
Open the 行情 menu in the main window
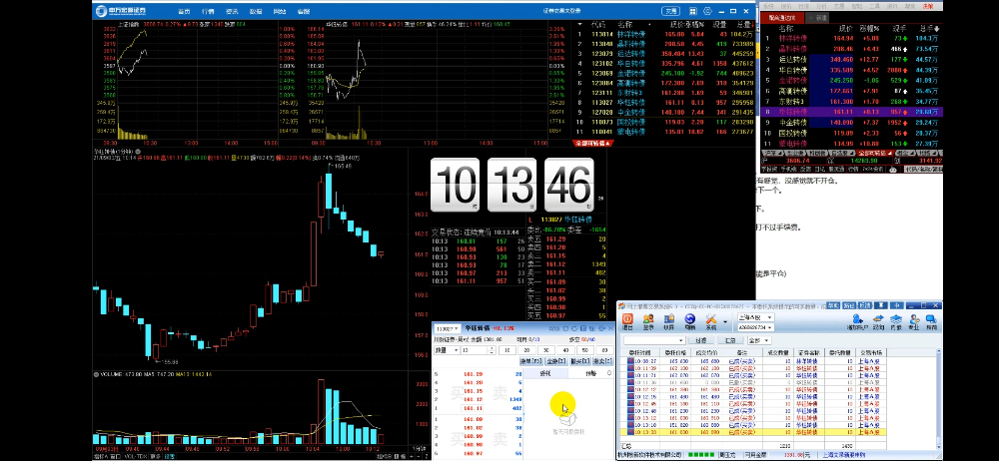(x=208, y=11)
